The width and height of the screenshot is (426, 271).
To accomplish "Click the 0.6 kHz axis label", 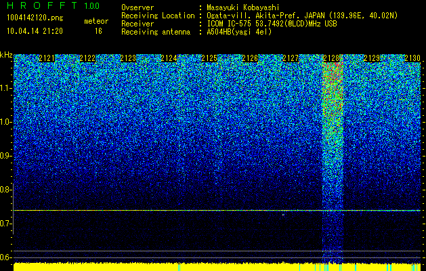I will tap(5, 257).
